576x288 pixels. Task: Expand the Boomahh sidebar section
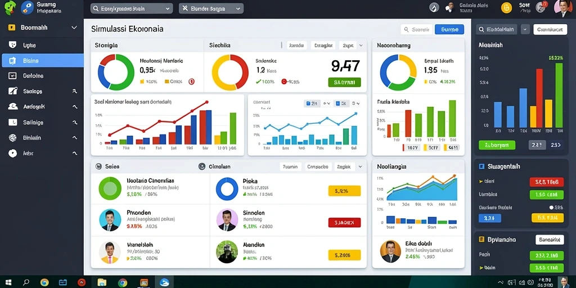(x=74, y=28)
